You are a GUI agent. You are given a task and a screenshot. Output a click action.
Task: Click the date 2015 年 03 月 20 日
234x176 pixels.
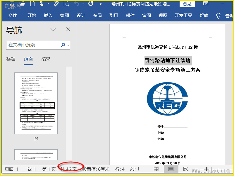(x=168, y=163)
